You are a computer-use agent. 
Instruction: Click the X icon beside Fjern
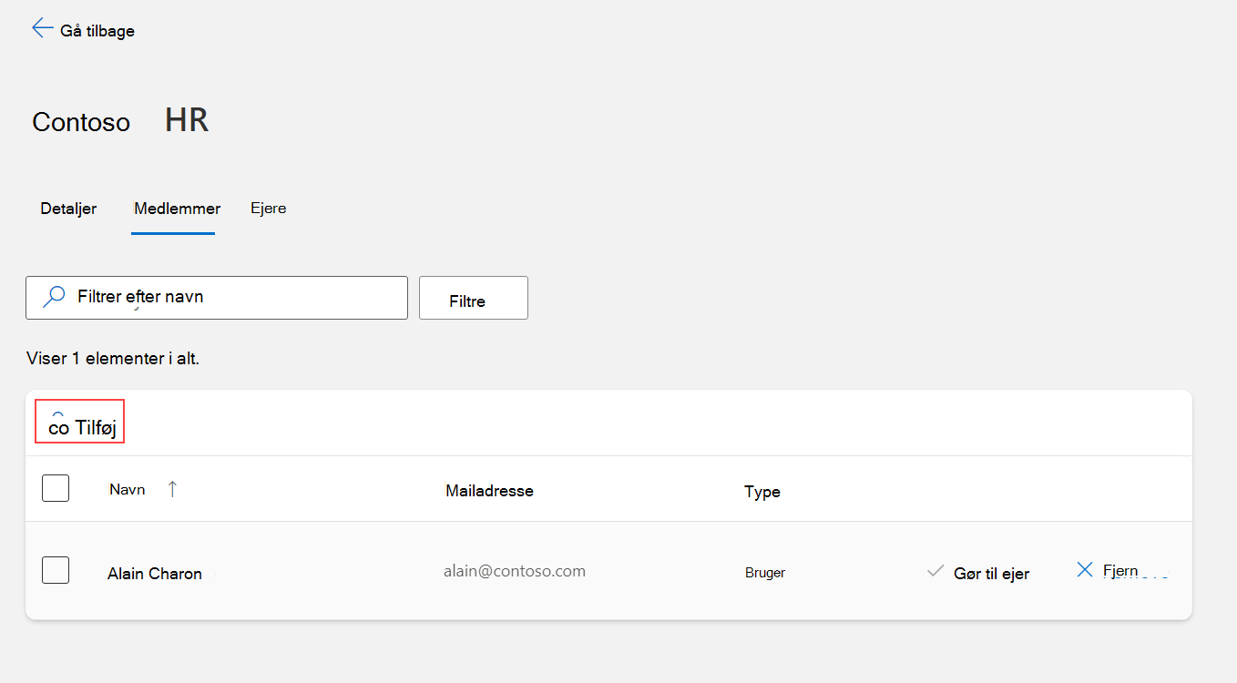point(1084,570)
